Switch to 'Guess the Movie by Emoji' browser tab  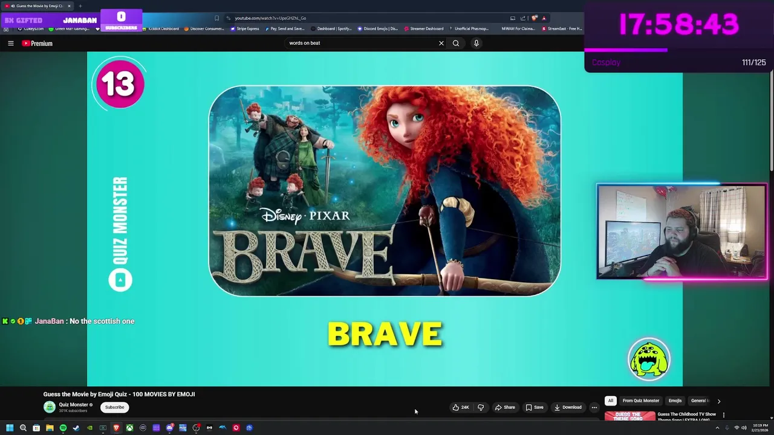pos(37,6)
